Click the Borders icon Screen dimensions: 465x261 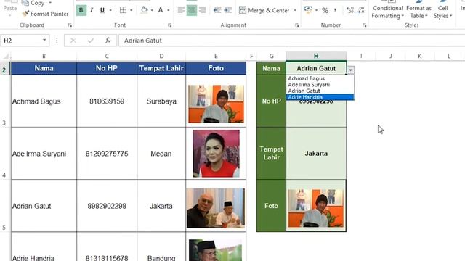click(123, 10)
